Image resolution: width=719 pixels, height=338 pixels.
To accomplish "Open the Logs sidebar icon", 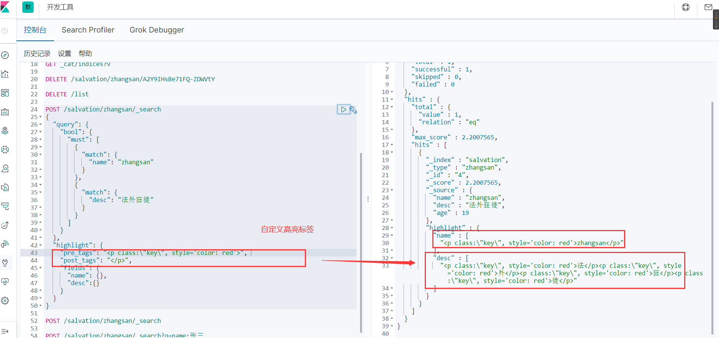I will [5, 187].
